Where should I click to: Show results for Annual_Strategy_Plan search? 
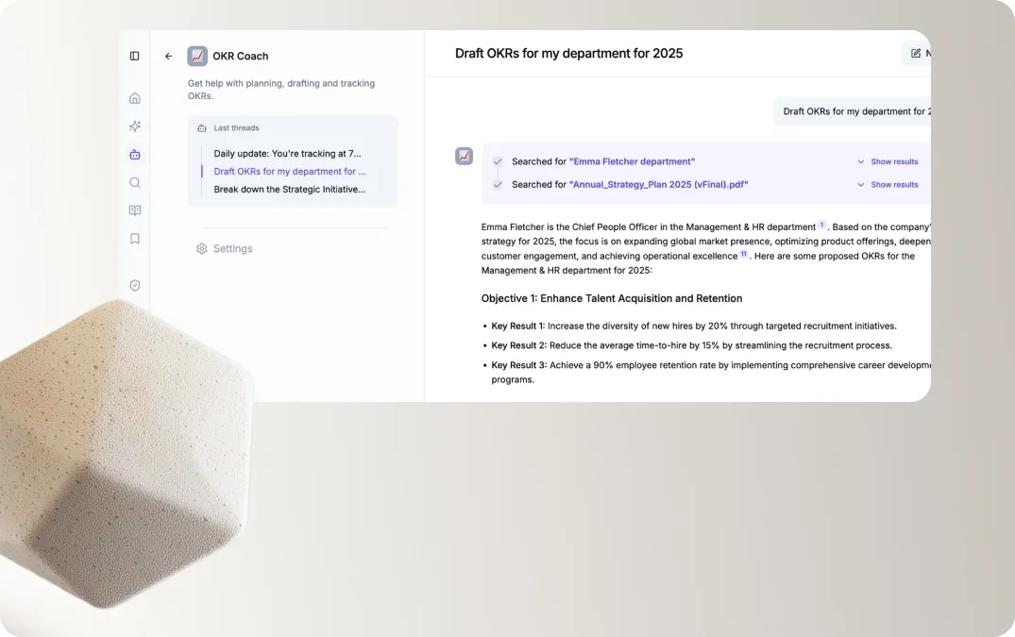(x=888, y=185)
